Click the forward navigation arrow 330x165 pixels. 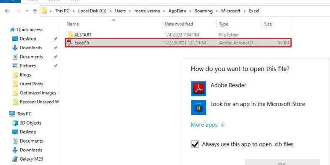click(18, 11)
